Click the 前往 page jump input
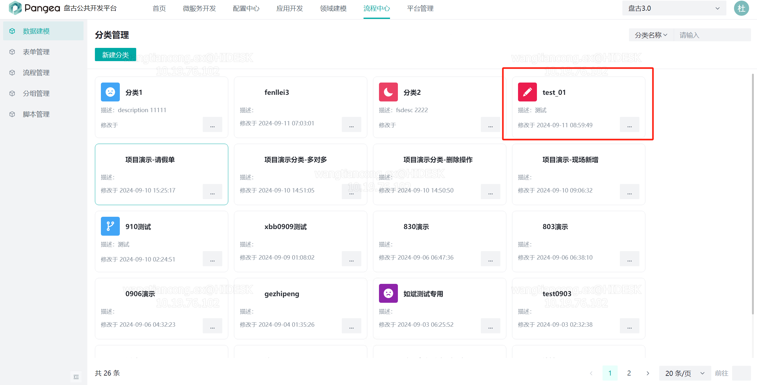The width and height of the screenshot is (757, 385). [741, 373]
